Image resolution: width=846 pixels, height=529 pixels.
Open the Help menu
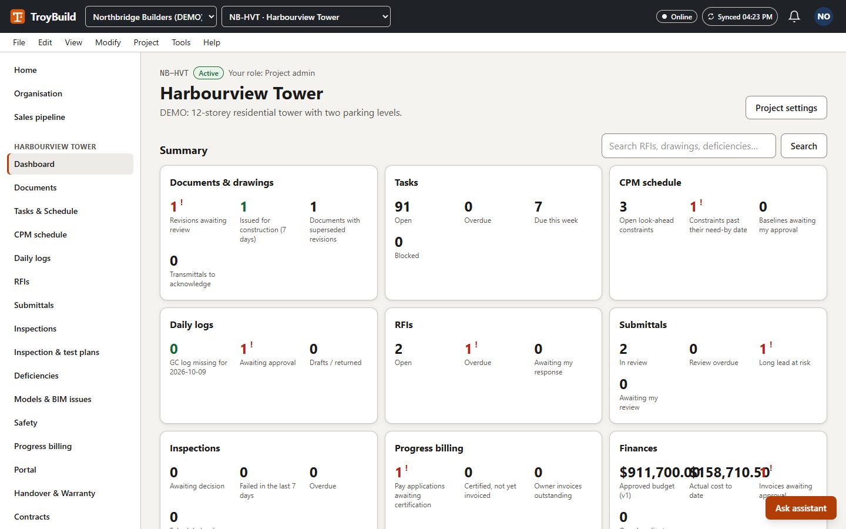click(211, 42)
